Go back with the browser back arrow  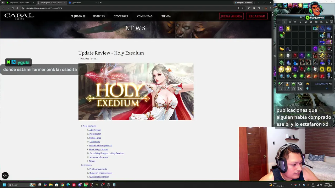pos(3,8)
